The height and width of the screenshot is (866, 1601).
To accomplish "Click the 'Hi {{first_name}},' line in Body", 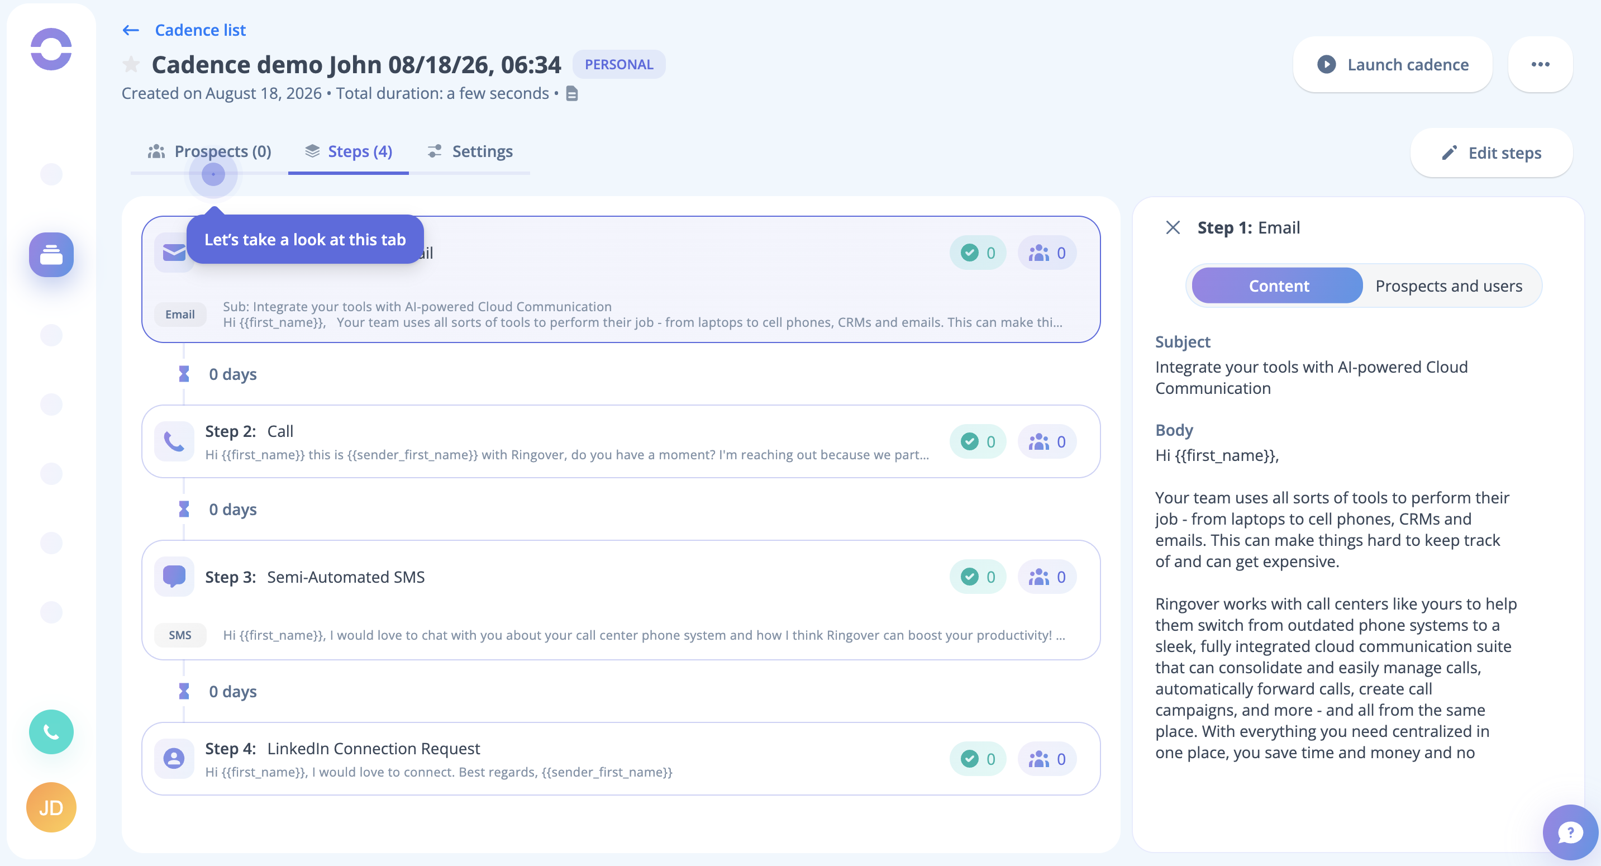I will pos(1216,455).
